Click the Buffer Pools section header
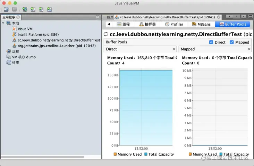Image resolution: width=254 pixels, height=166 pixels. [117, 42]
